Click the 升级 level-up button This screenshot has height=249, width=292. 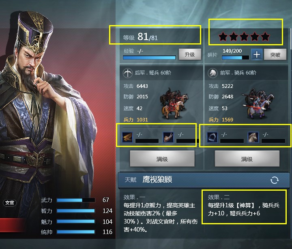[190, 54]
